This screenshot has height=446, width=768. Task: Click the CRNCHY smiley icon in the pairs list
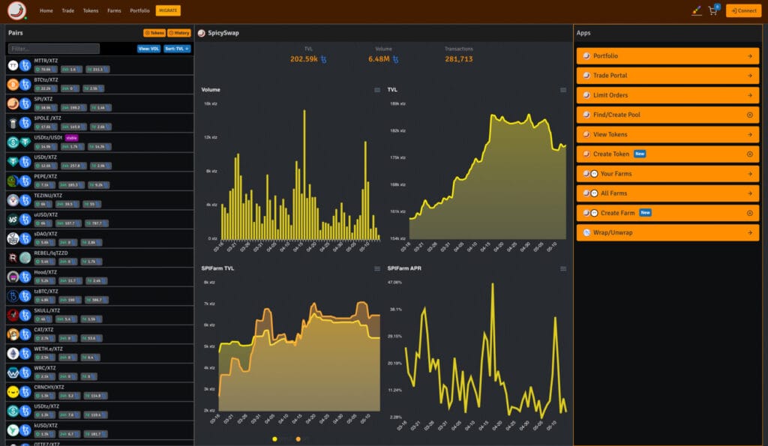[x=13, y=392]
